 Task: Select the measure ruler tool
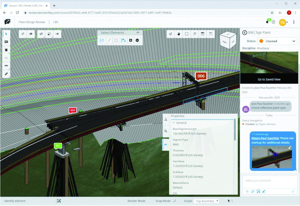click(x=6, y=74)
